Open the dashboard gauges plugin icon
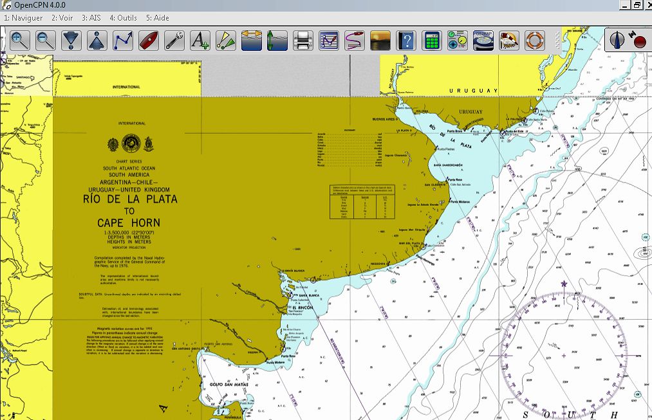Image resolution: width=652 pixels, height=420 pixels. coord(458,41)
